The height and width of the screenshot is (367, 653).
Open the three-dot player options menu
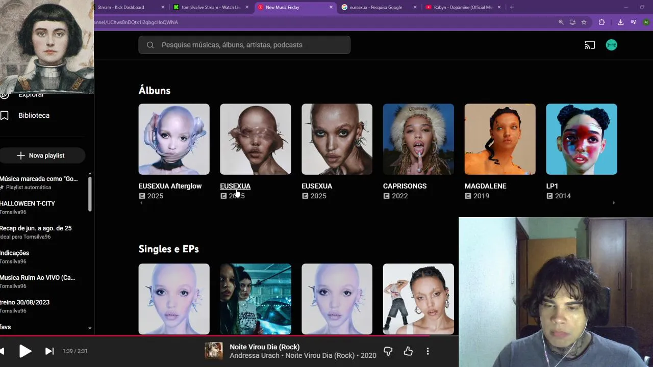428,351
